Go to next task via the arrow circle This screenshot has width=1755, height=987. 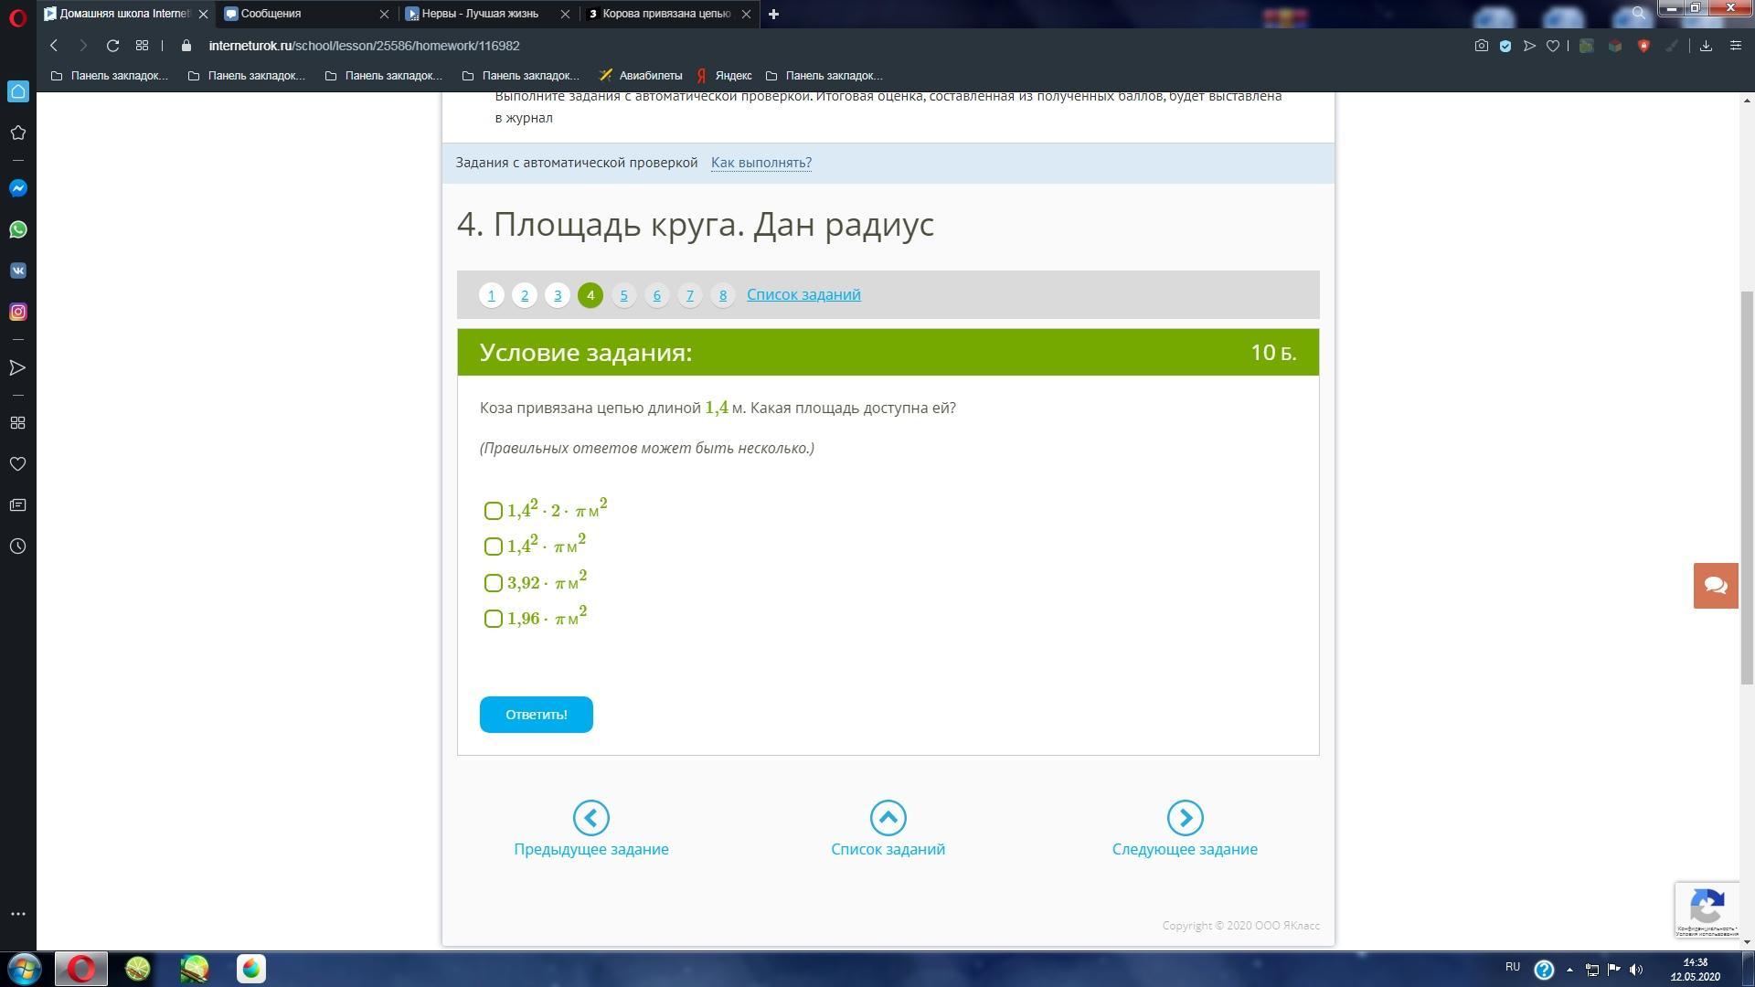click(x=1185, y=818)
